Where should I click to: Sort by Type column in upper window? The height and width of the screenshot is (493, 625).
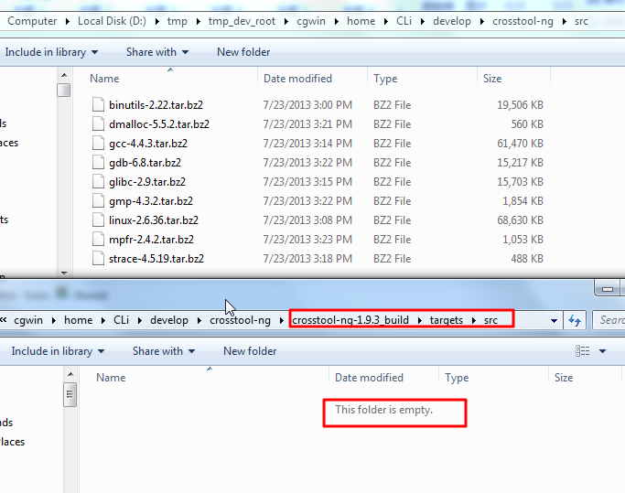click(x=385, y=79)
